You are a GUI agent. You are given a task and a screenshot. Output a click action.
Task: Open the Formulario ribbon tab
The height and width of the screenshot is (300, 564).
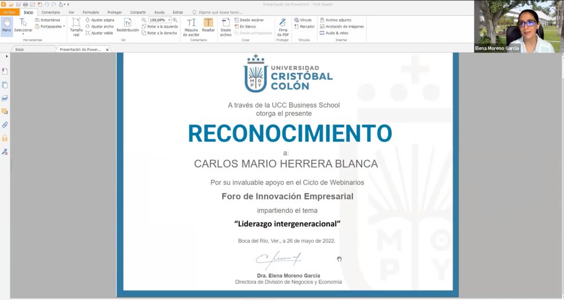coord(91,12)
